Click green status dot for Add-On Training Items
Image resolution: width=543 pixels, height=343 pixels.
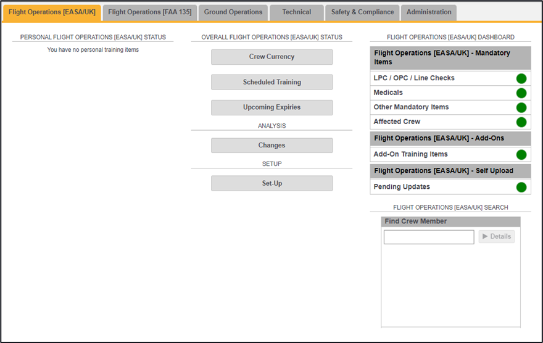(521, 155)
